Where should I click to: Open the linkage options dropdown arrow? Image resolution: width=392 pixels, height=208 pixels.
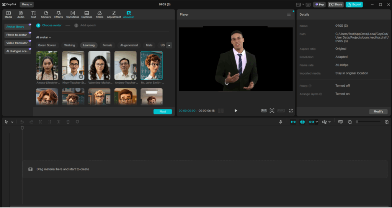pyautogui.click(x=317, y=122)
